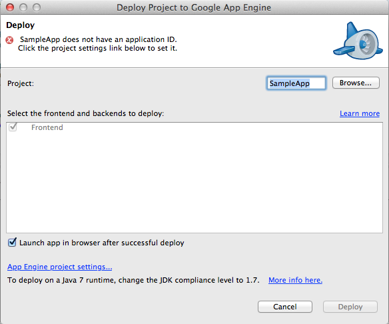Click the minimize window button
The width and height of the screenshot is (389, 324).
pos(23,7)
